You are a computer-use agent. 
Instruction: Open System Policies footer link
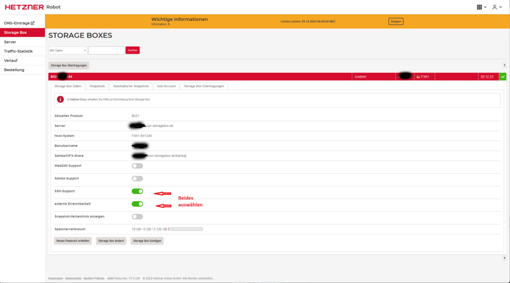click(x=94, y=279)
